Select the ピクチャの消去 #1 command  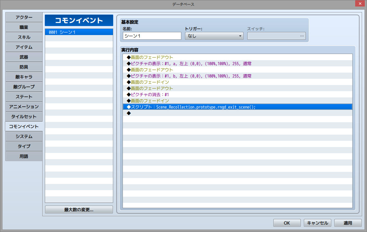click(x=238, y=95)
